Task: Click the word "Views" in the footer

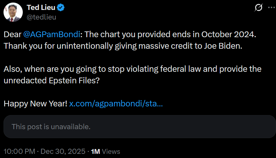Action: tap(111, 151)
